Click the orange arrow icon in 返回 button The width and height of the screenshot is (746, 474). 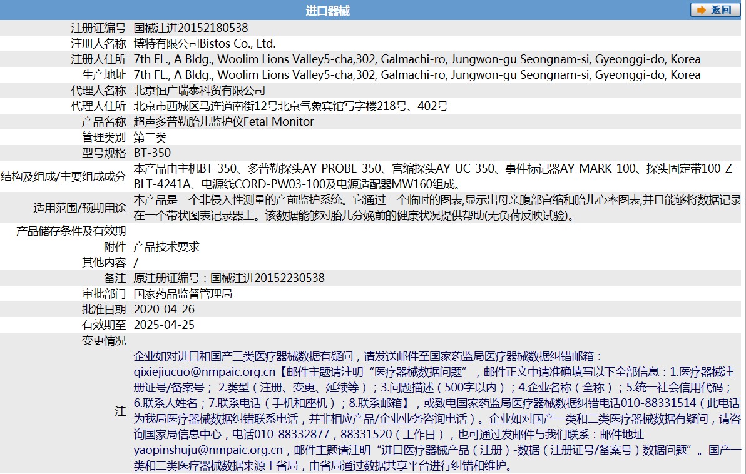pos(701,10)
